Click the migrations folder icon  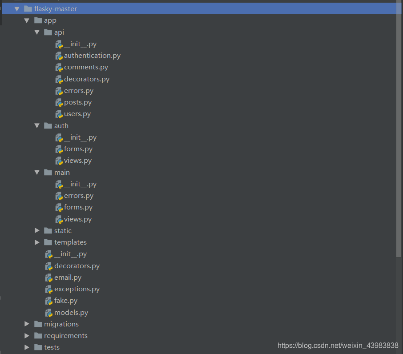(38, 324)
